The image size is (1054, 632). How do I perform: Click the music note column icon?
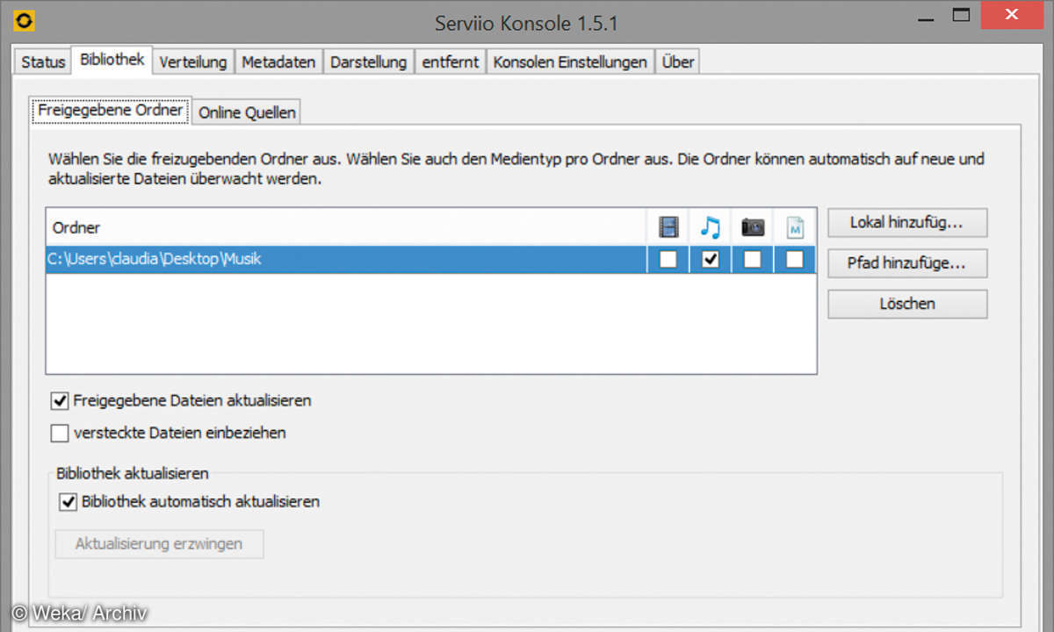point(711,228)
